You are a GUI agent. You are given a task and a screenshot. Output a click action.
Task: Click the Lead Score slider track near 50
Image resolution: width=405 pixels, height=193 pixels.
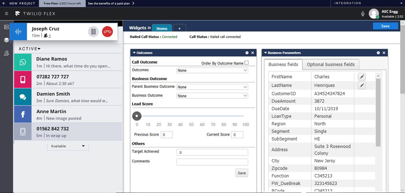[x=191, y=116]
